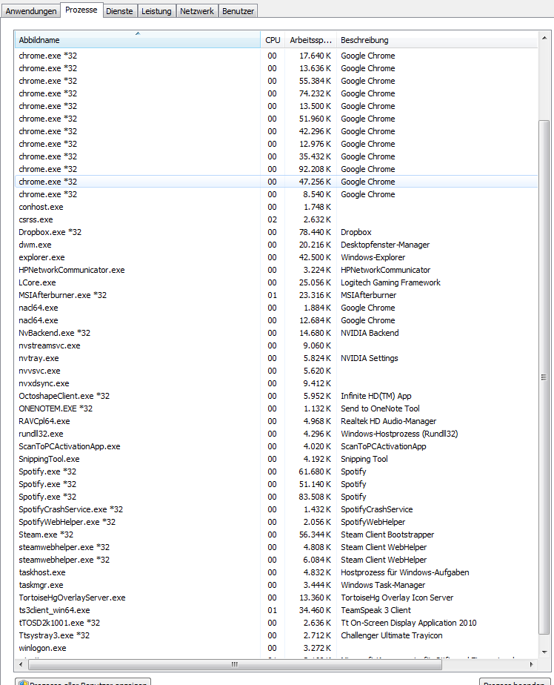
Task: Select nvstreamsvc.exe process
Action: (x=276, y=345)
